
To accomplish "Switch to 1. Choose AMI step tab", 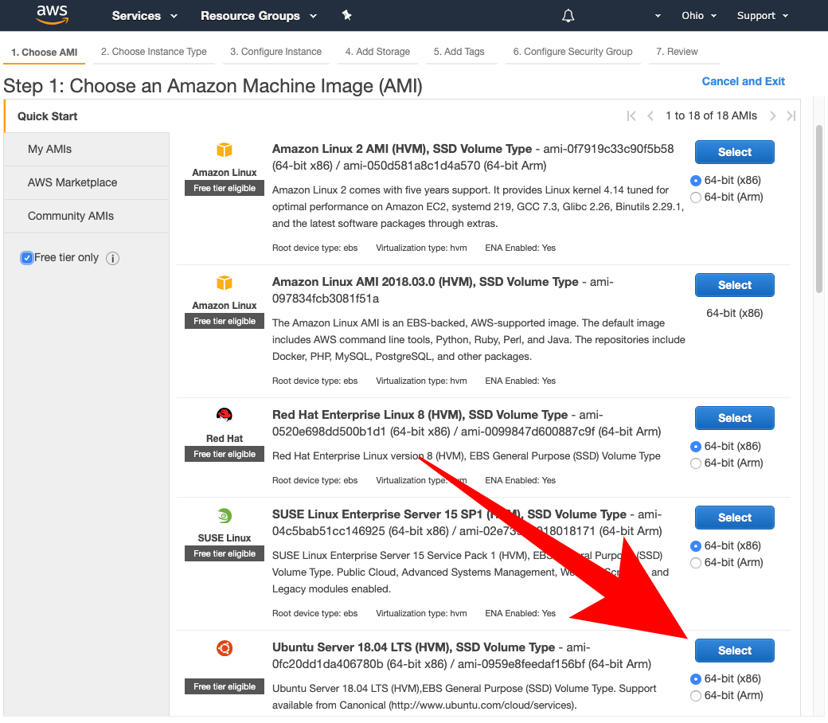I will 45,53.
